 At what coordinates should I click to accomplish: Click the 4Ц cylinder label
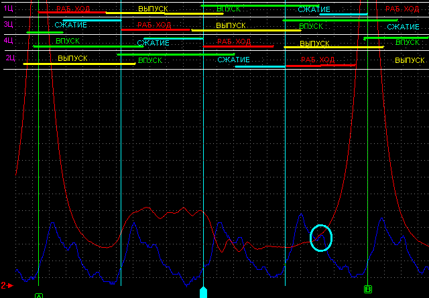8,40
